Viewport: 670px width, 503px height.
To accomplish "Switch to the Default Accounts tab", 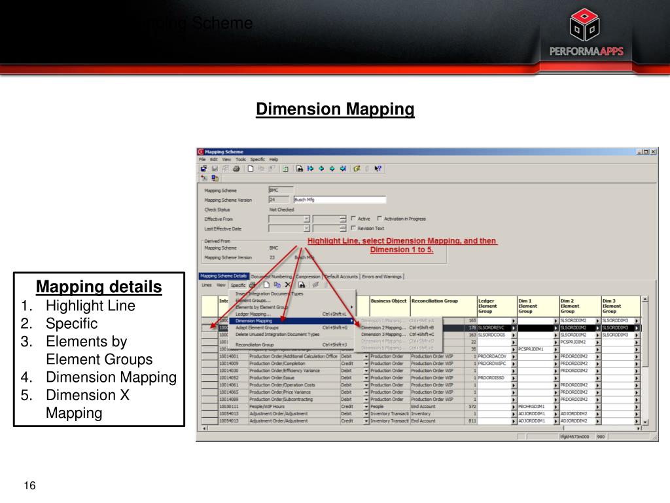I will 342,277.
